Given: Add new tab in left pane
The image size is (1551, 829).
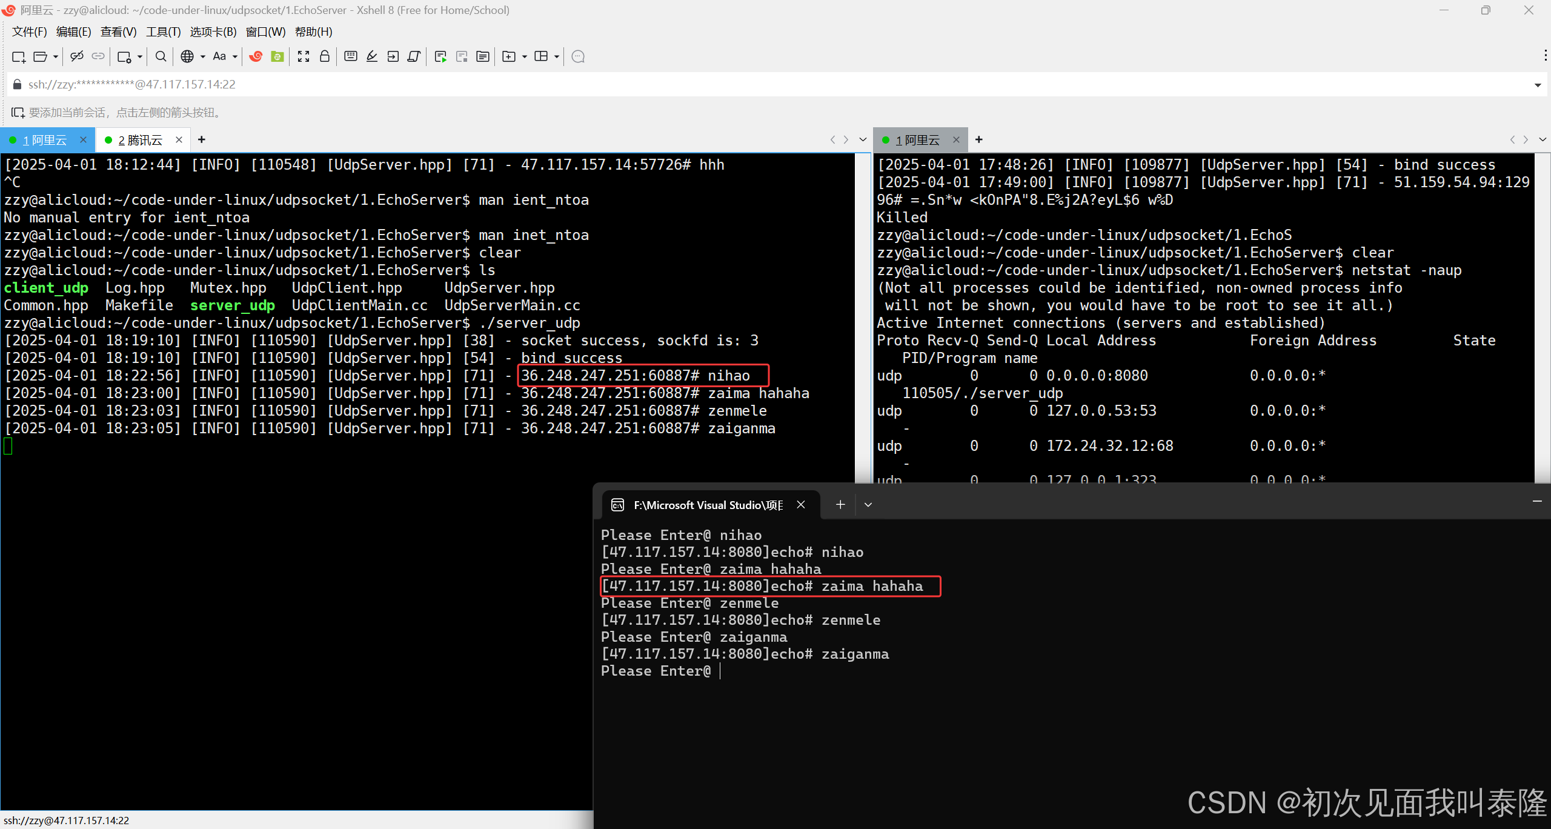Looking at the screenshot, I should pos(202,140).
